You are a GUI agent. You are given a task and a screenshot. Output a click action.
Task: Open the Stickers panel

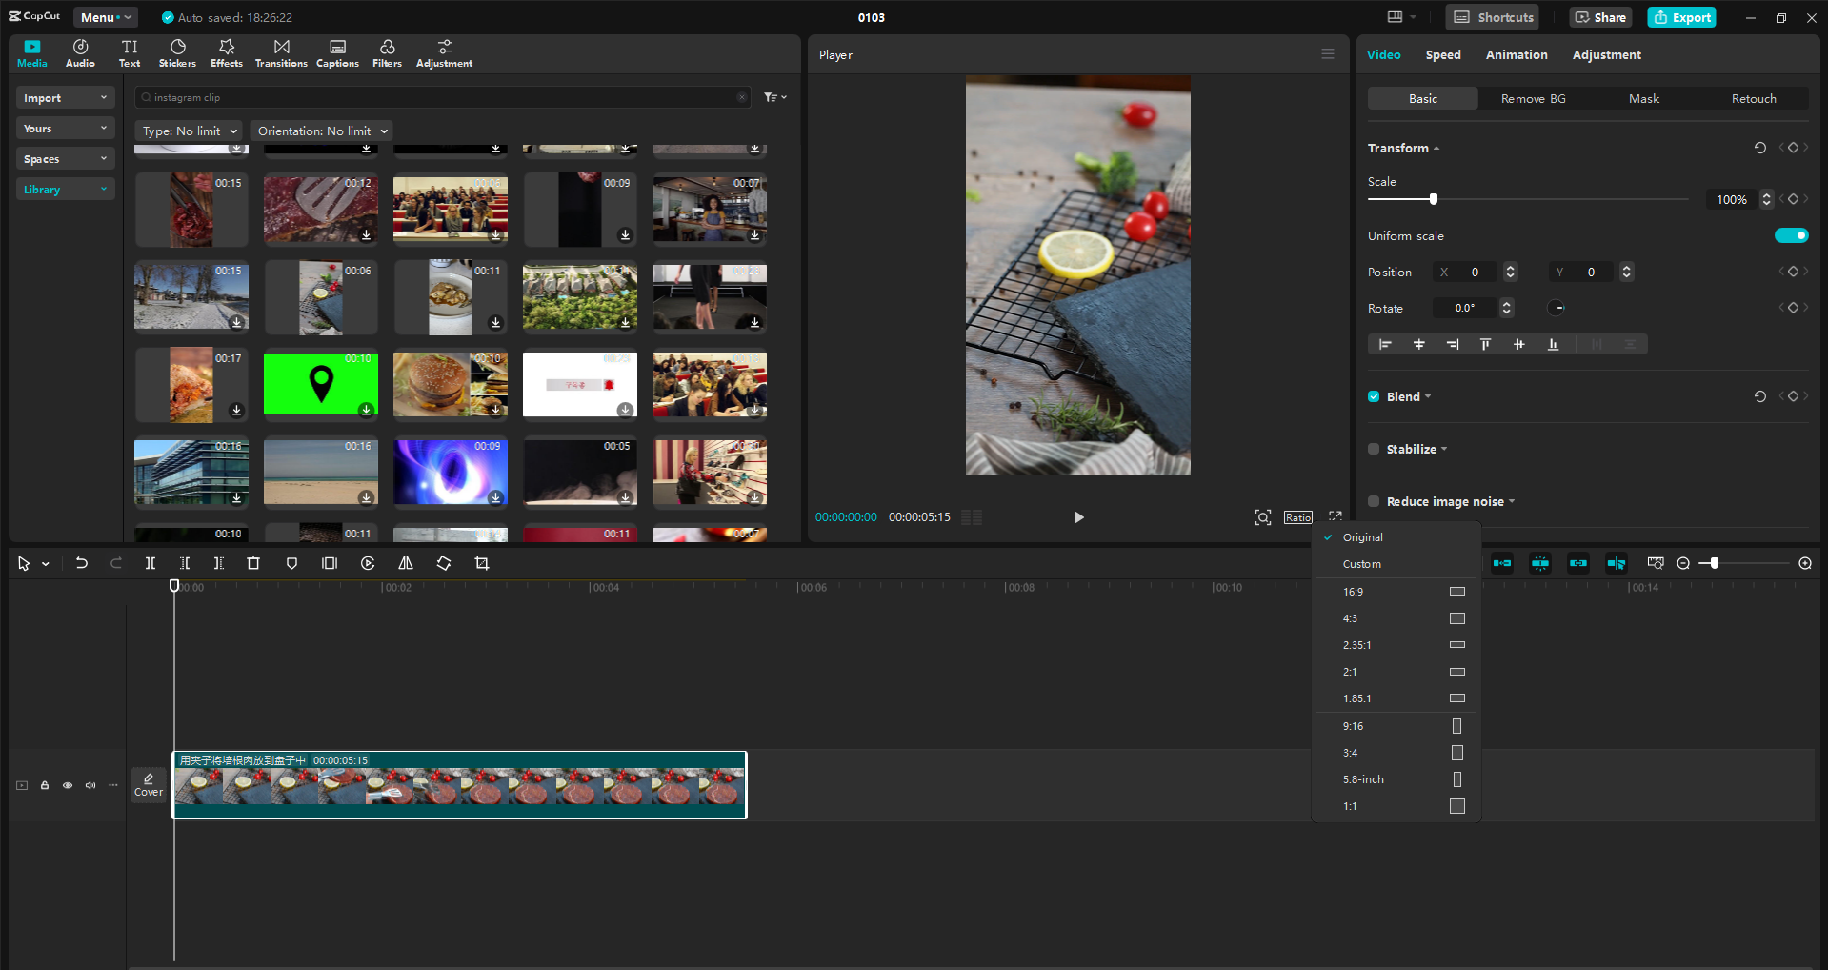tap(177, 53)
